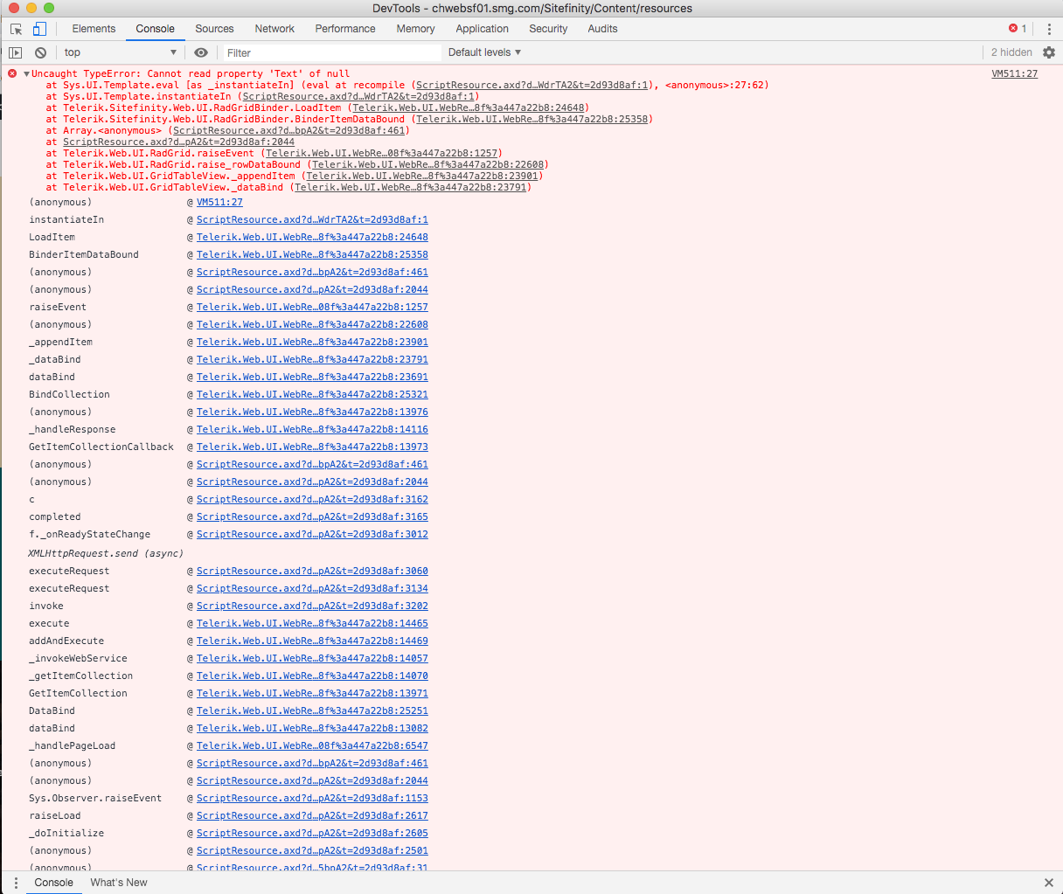
Task: Open the completed link ending 3165
Action: [x=312, y=517]
